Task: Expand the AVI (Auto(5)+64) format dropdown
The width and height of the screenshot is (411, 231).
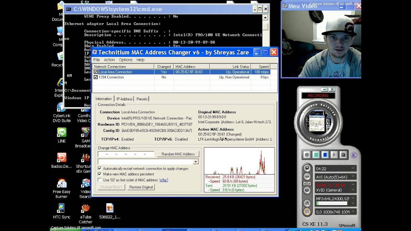Action: click(353, 177)
